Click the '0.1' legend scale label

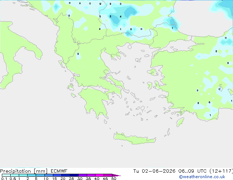tap(4, 179)
